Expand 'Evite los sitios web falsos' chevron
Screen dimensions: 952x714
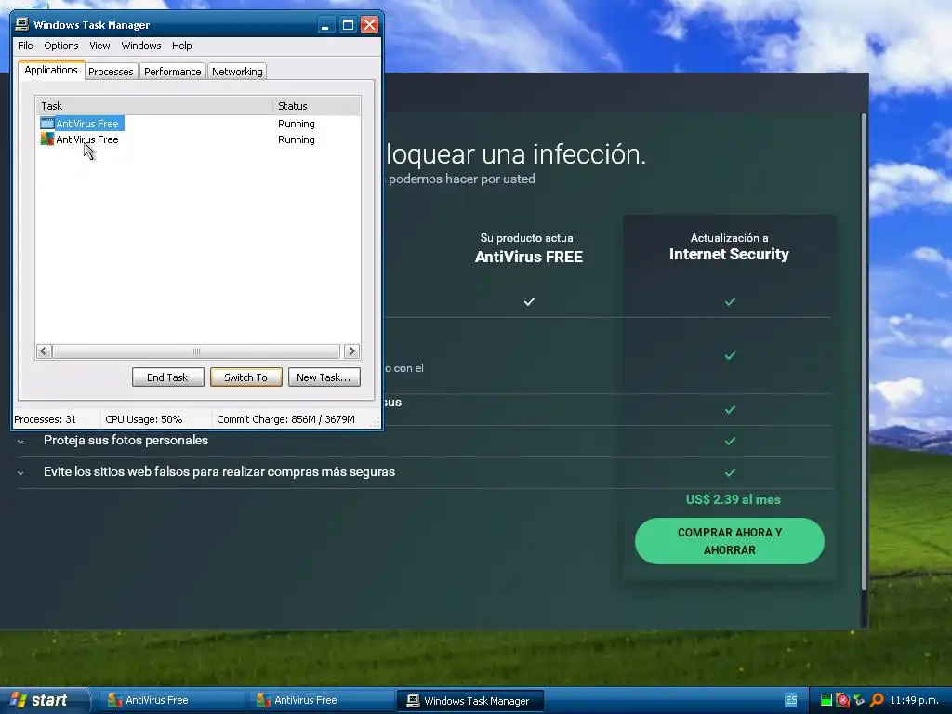[20, 473]
